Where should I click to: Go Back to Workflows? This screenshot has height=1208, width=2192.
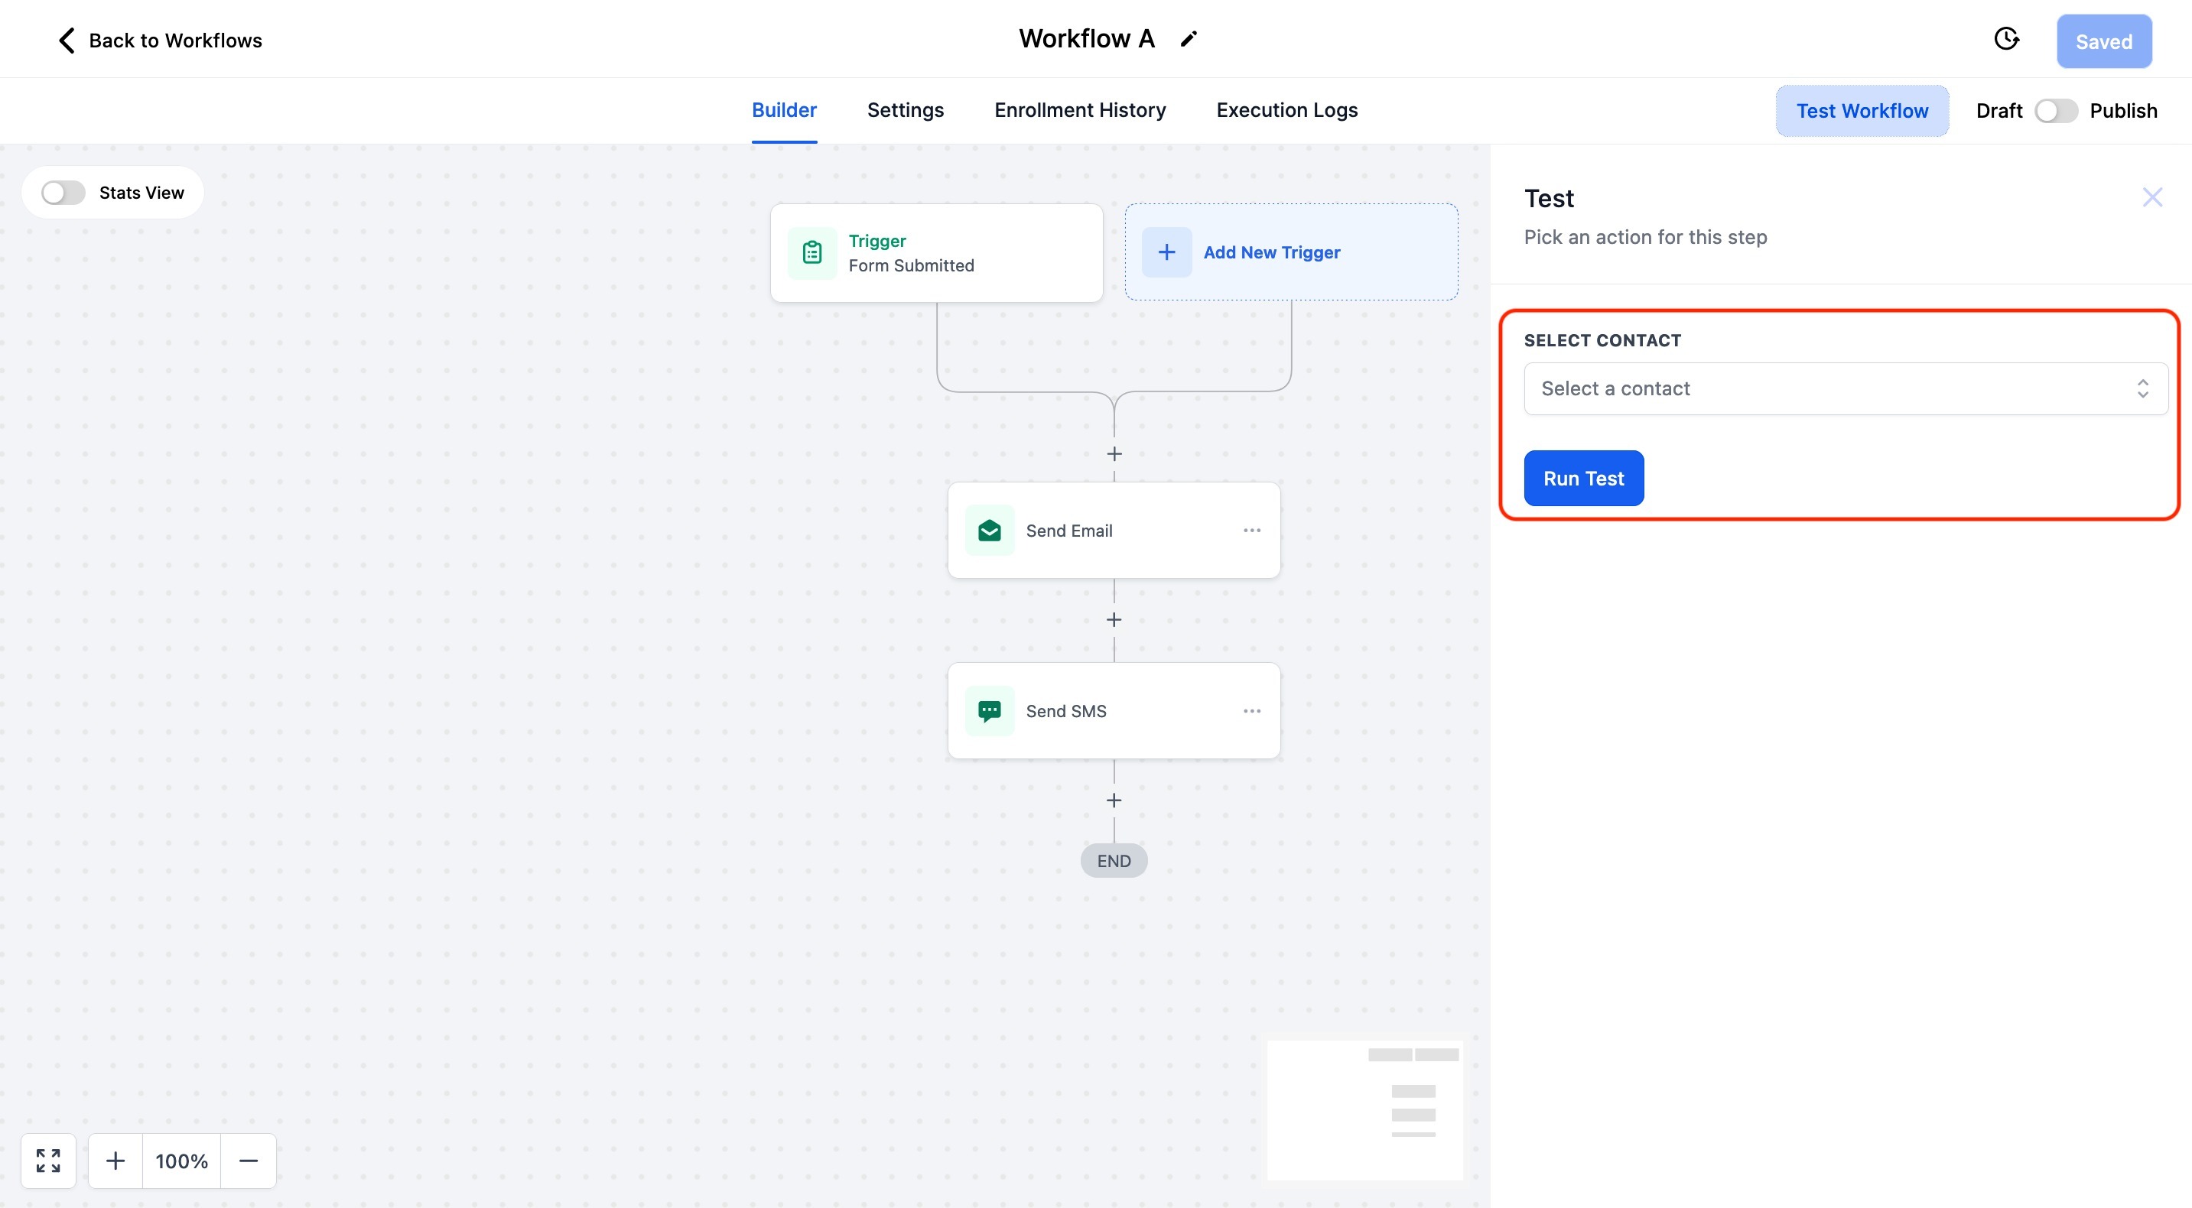pos(160,41)
